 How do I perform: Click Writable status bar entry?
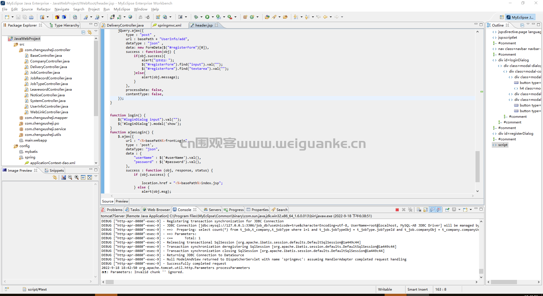click(x=385, y=290)
